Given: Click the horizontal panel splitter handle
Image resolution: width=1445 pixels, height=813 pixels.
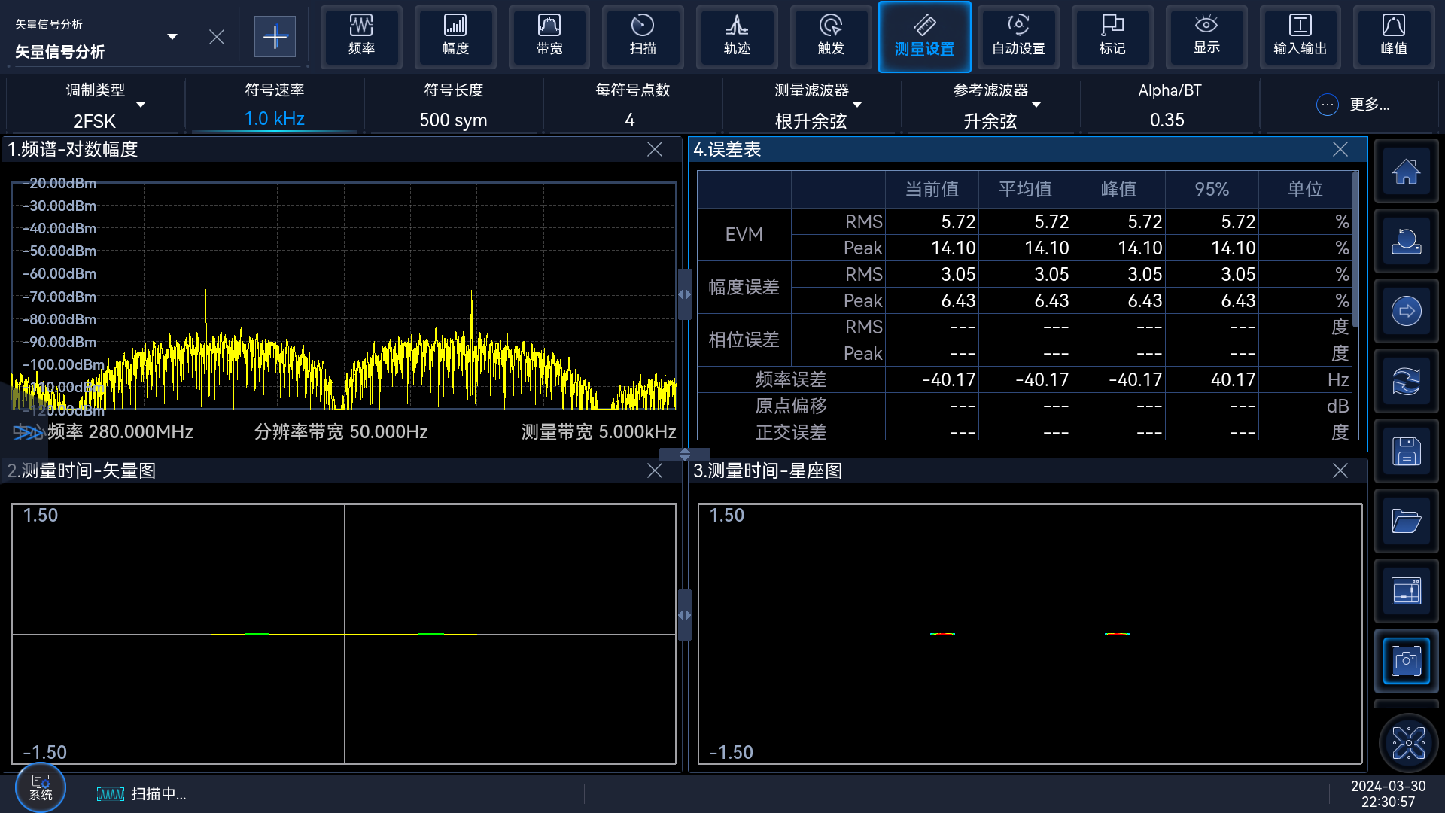Looking at the screenshot, I should point(684,454).
